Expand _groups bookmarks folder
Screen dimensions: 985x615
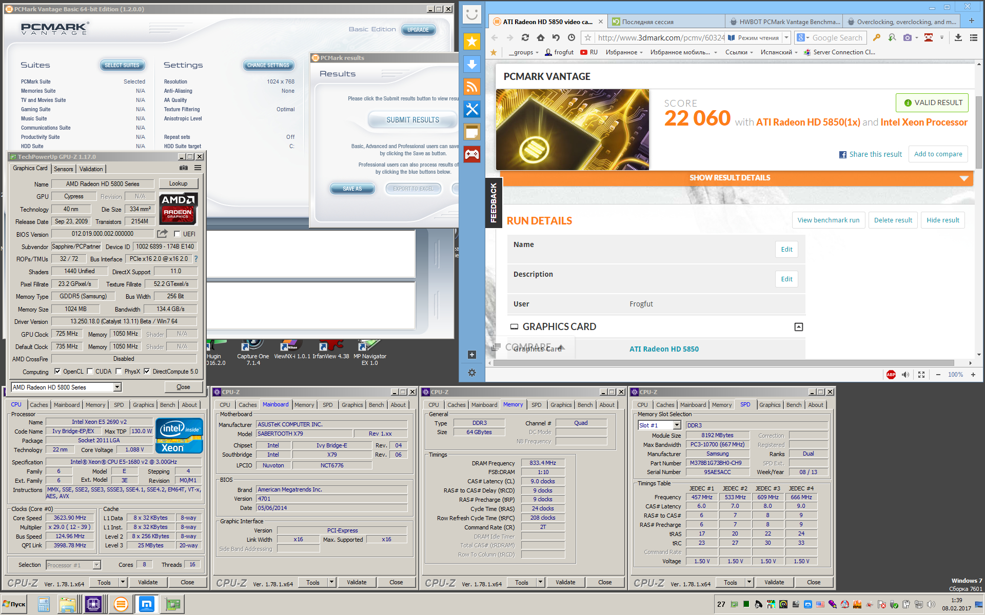[524, 52]
